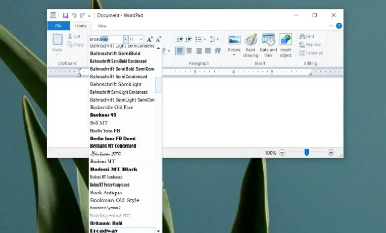This screenshot has height=233, width=386.
Task: Click the font family input showing Broadway
Action: coord(106,39)
